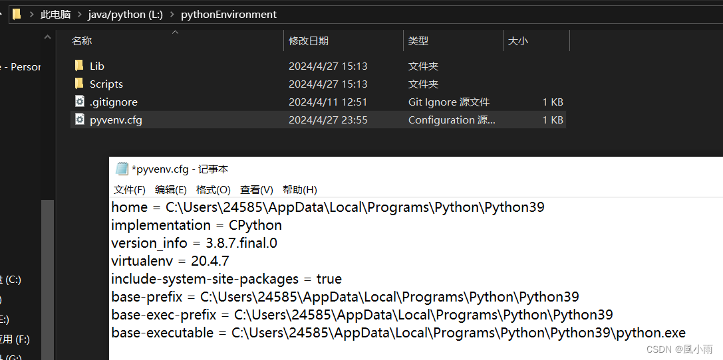Sort by 类型 column header
The image size is (723, 360).
(x=418, y=41)
